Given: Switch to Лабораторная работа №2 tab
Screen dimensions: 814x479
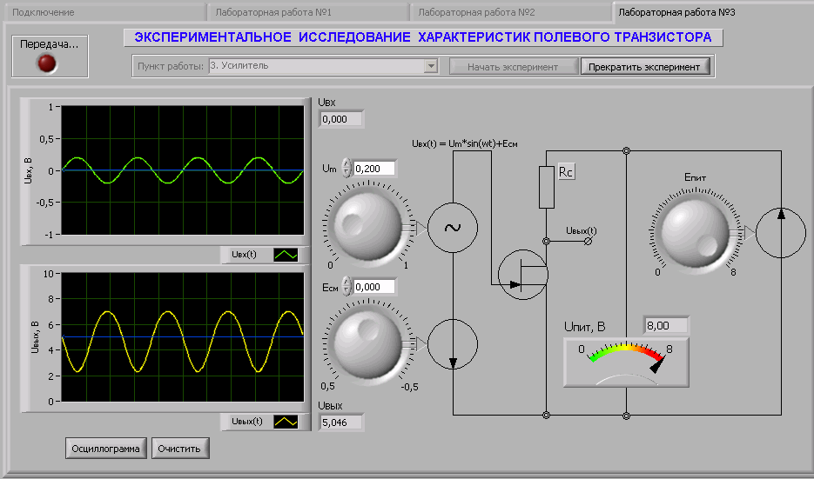Looking at the screenshot, I should (509, 13).
